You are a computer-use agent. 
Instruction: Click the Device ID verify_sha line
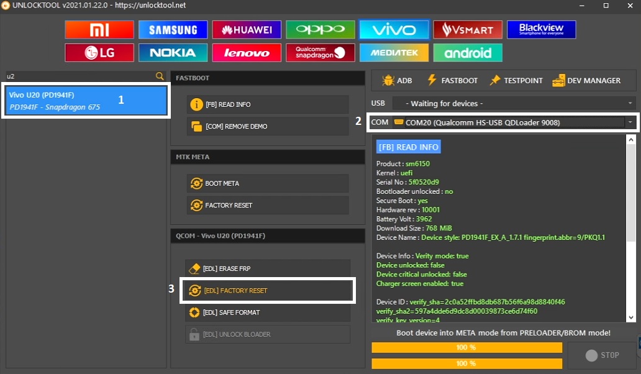coord(471,302)
